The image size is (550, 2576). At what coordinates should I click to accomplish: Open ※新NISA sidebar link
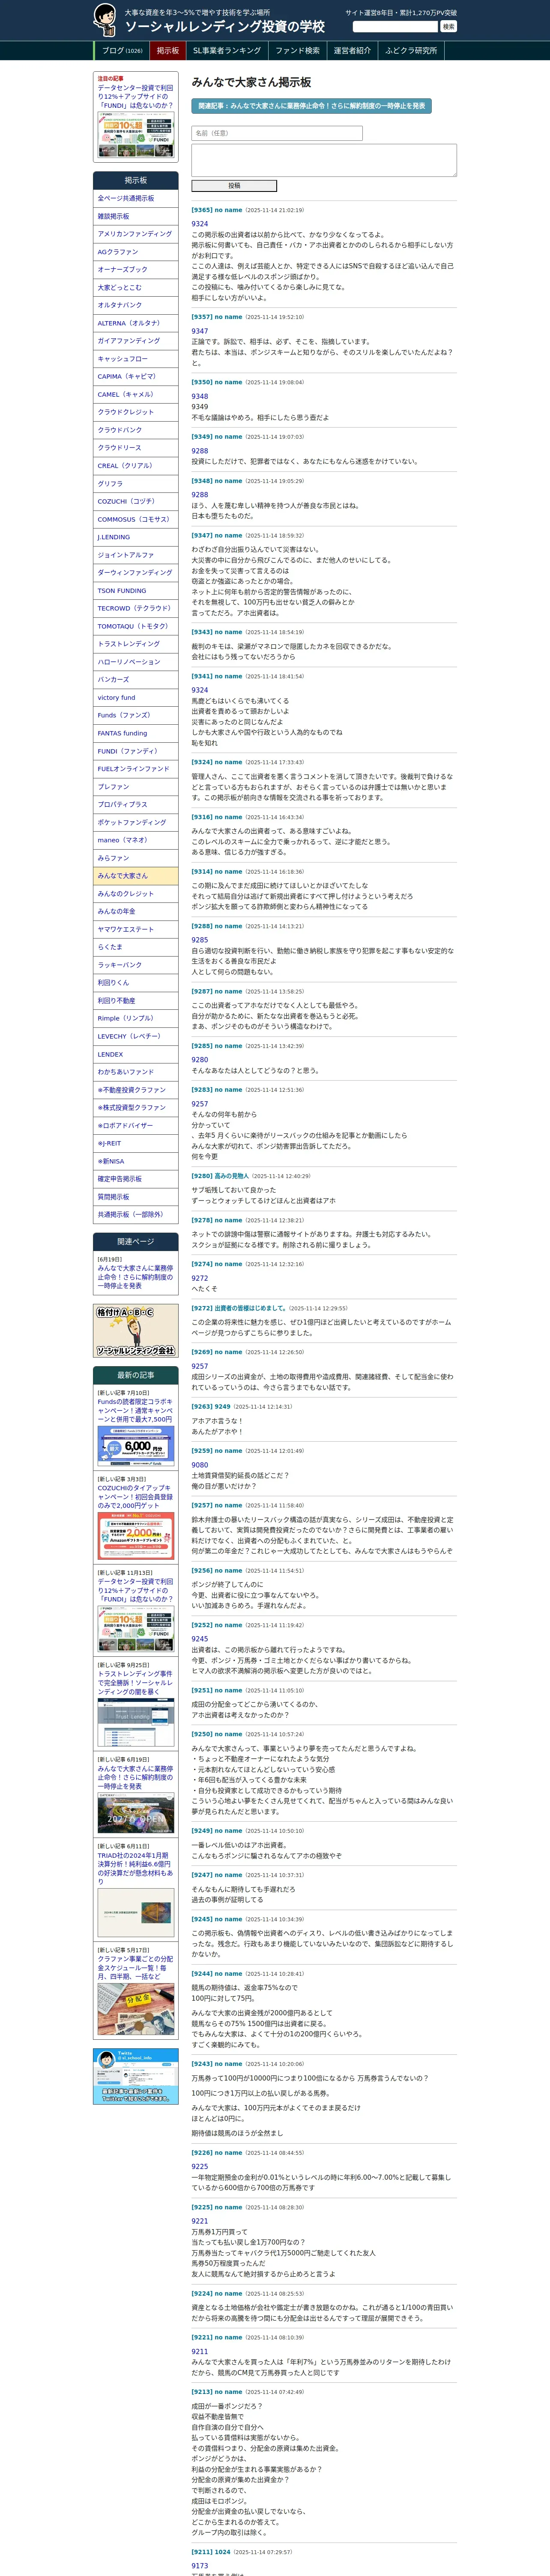(x=136, y=1161)
